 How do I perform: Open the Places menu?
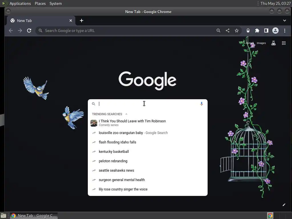[x=40, y=3]
